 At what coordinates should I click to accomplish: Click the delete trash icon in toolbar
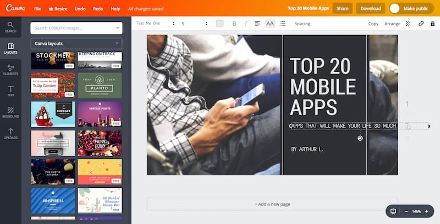[x=432, y=24]
